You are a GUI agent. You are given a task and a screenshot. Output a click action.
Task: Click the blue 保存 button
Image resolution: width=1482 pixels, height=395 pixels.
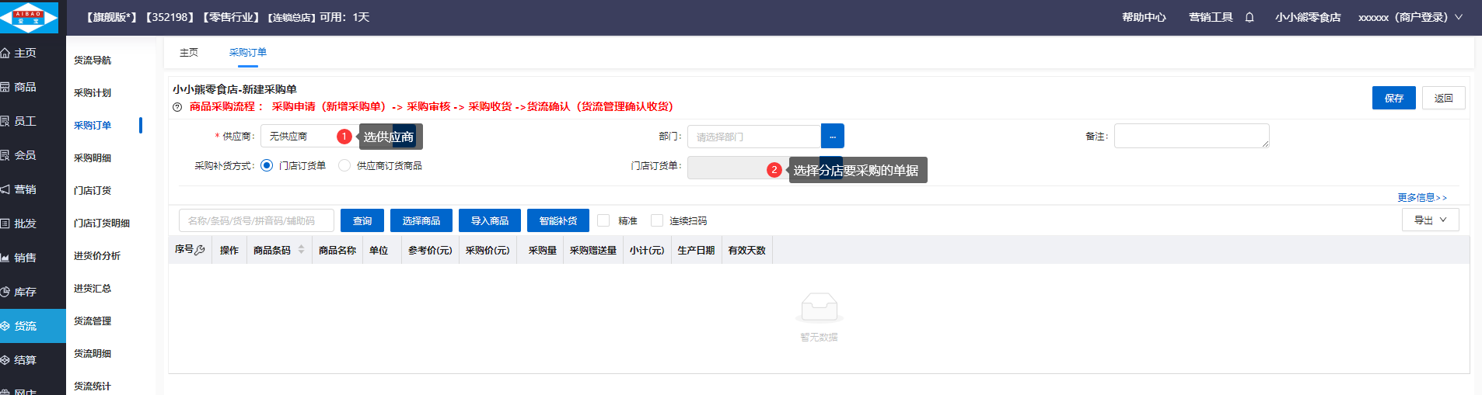tap(1393, 98)
